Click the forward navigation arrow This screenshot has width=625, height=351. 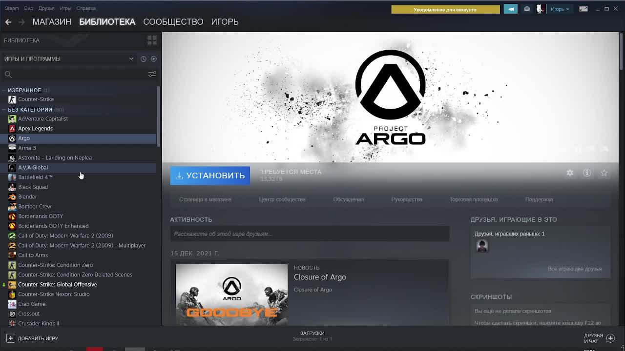coord(21,22)
